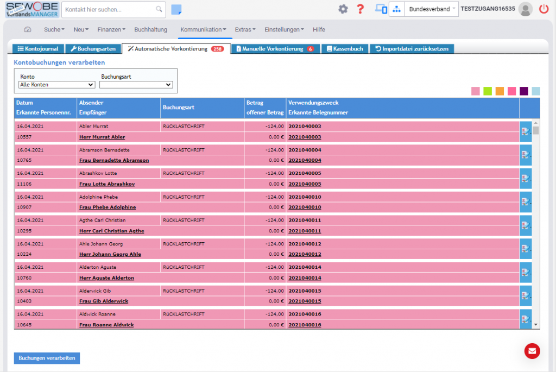Click the contact search input field
This screenshot has height=372, width=556.
[x=109, y=10]
